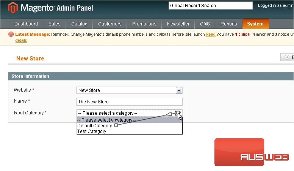Open the CMS menu
This screenshot has height=171, width=294.
(x=205, y=24)
